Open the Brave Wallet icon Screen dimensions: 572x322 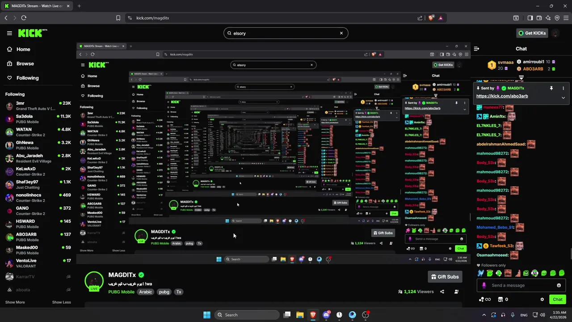click(x=539, y=18)
